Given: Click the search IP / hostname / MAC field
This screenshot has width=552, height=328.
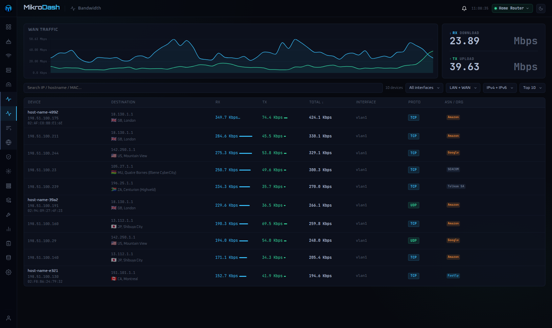Looking at the screenshot, I should [203, 88].
